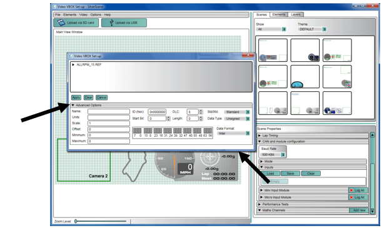Click Upload via SD card button

click(76, 22)
